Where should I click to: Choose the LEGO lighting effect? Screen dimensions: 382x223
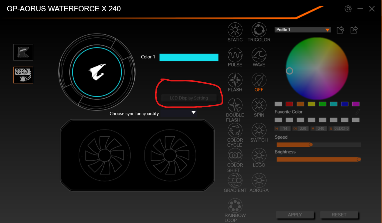point(259,155)
